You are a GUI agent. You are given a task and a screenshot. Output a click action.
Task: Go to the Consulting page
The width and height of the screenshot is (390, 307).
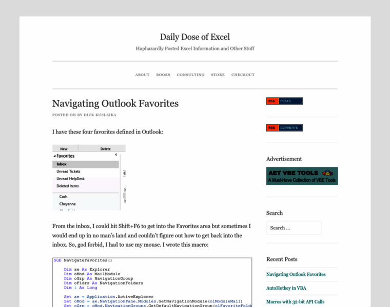point(190,75)
